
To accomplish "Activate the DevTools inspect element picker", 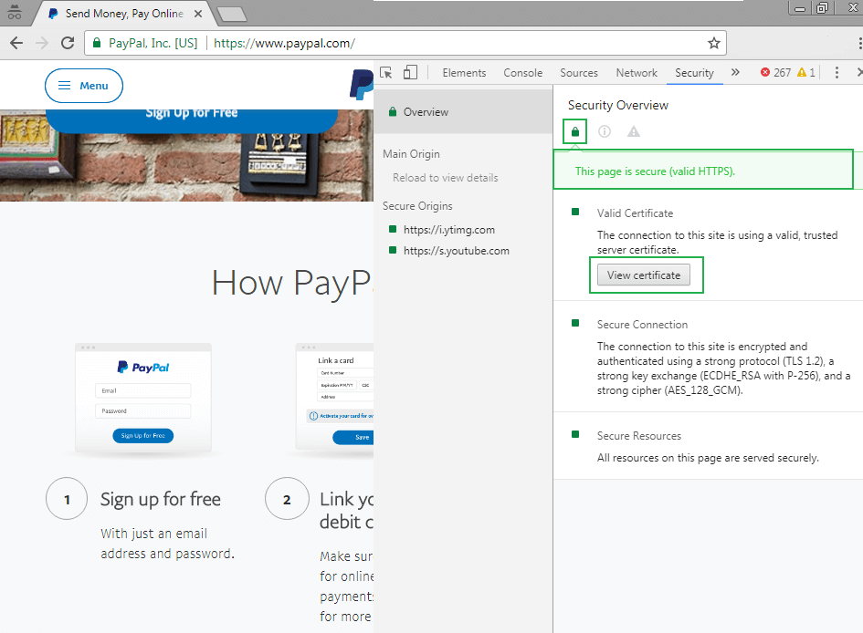I will click(x=385, y=73).
